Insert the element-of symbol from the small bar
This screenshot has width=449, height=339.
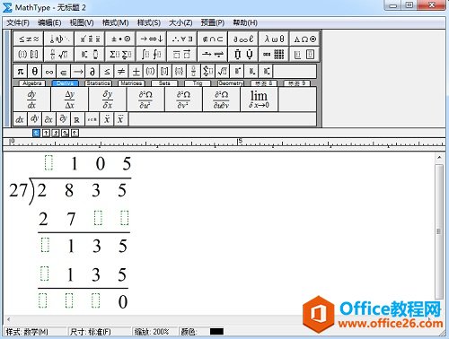pyautogui.click(x=64, y=72)
